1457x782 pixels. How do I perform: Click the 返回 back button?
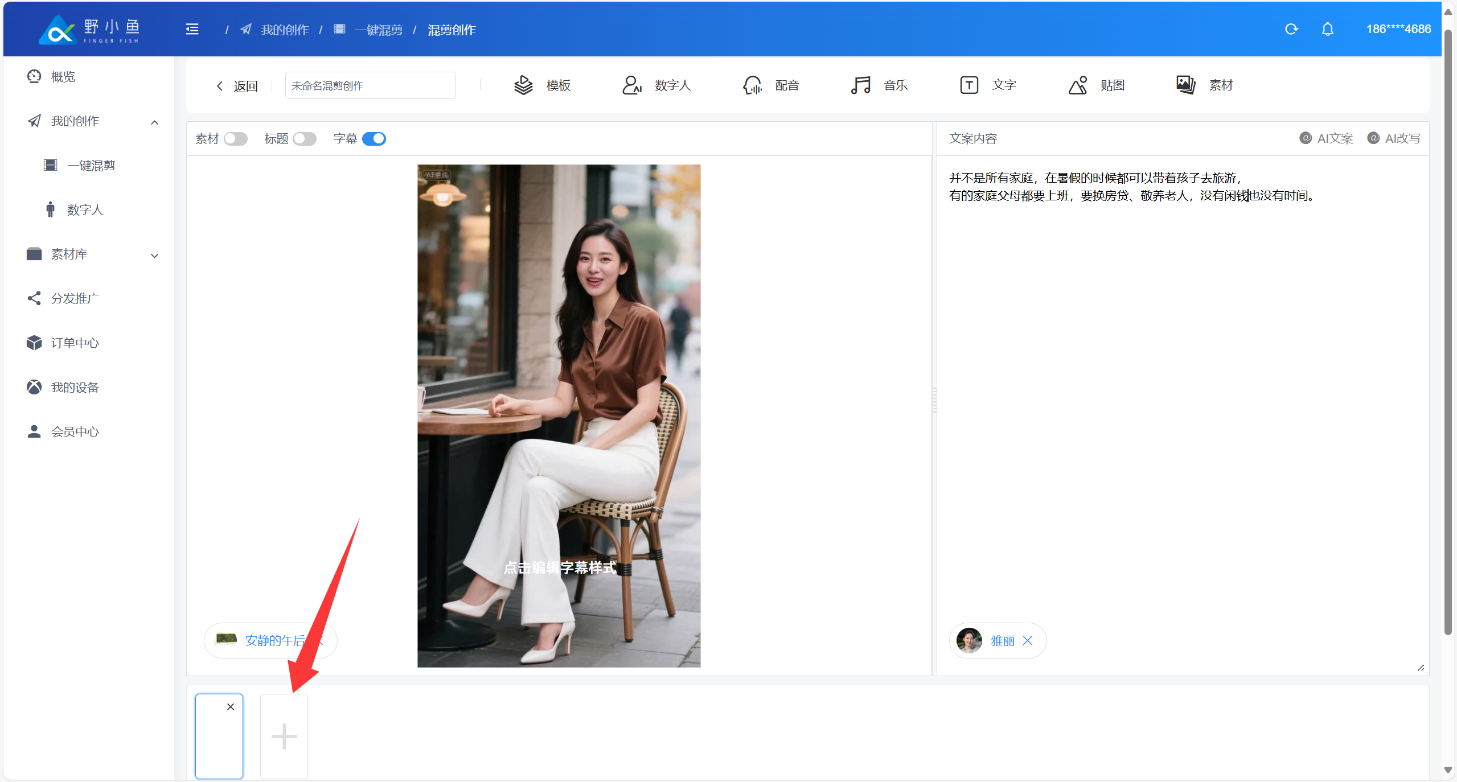tap(237, 86)
